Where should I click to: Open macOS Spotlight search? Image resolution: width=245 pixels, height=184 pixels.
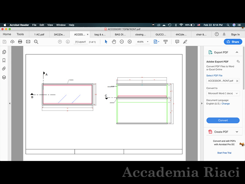tap(228, 25)
